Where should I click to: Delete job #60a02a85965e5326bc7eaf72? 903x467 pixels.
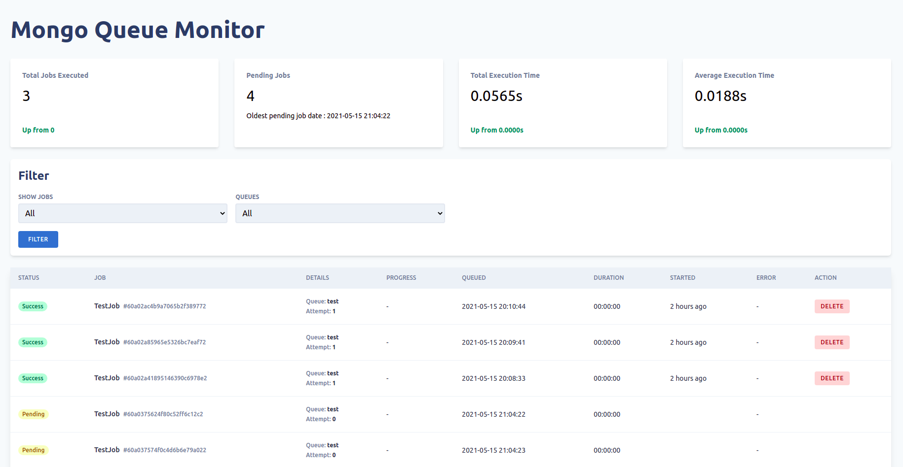pos(832,342)
